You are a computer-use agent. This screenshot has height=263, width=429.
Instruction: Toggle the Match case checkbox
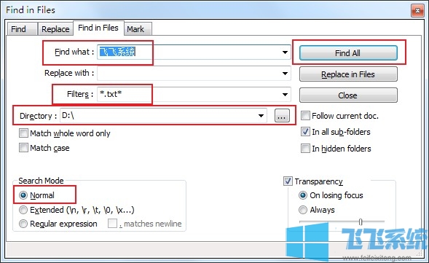point(23,148)
